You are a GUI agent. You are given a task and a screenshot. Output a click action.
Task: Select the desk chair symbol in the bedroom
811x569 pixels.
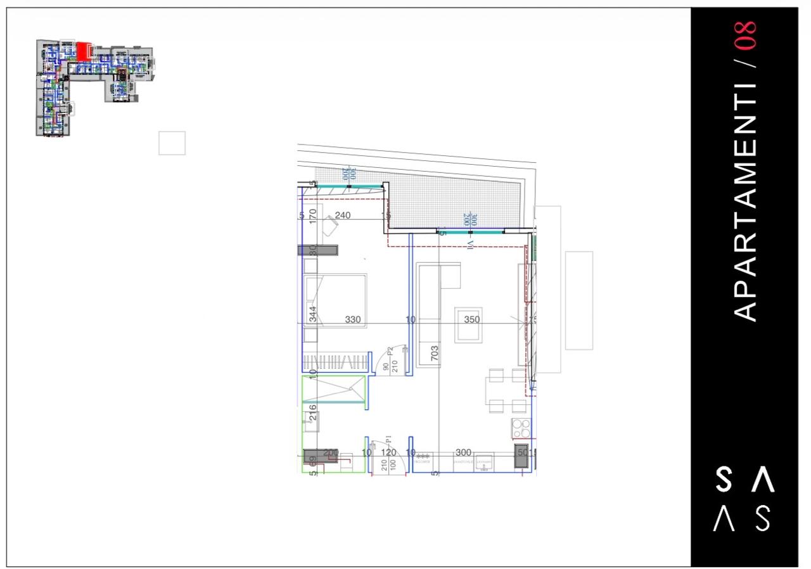coord(329,226)
